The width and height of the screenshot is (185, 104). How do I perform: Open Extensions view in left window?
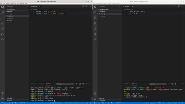pos(3,29)
